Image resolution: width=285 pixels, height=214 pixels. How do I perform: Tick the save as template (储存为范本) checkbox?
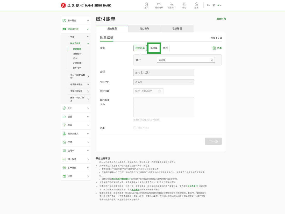pyautogui.click(x=135, y=128)
